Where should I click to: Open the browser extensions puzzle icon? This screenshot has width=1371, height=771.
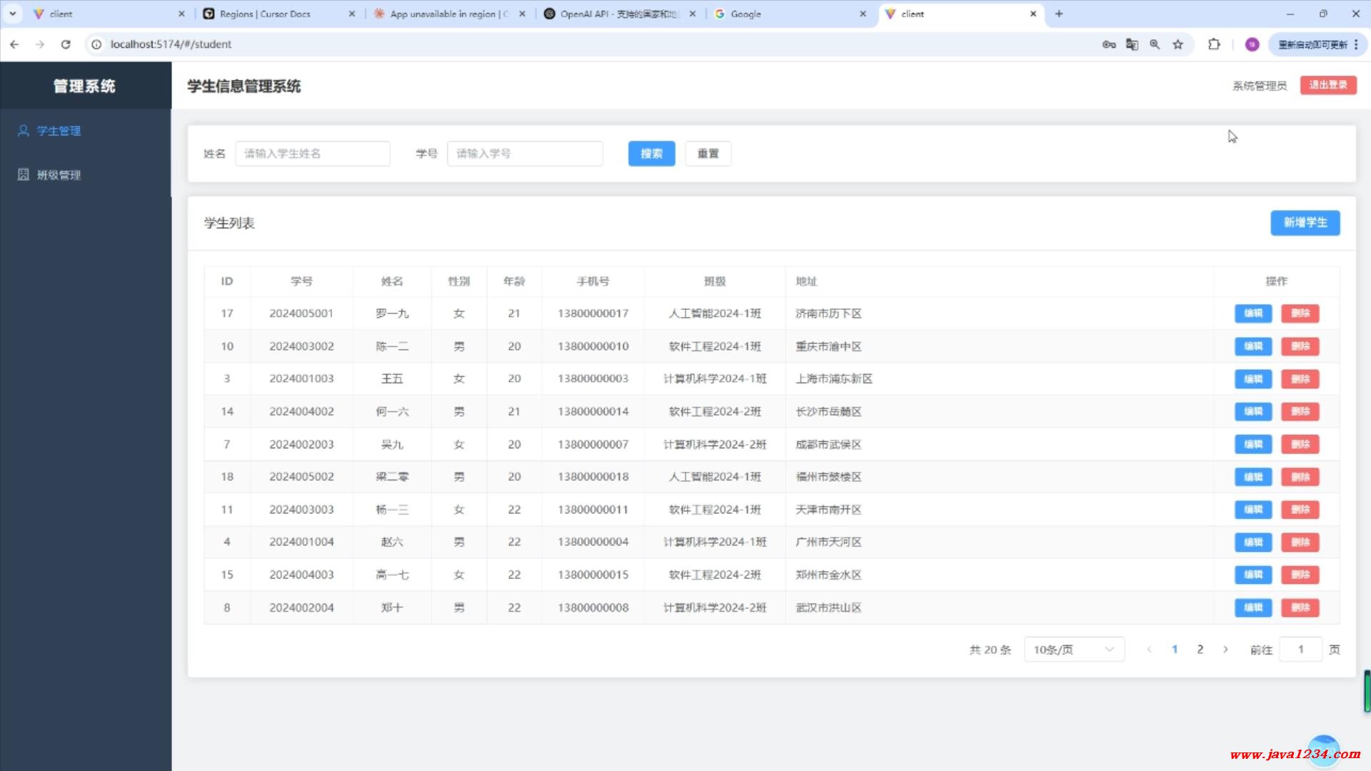pos(1214,44)
